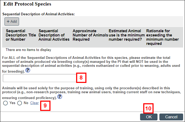Click Estimated Animal use minimum number header

(127, 35)
